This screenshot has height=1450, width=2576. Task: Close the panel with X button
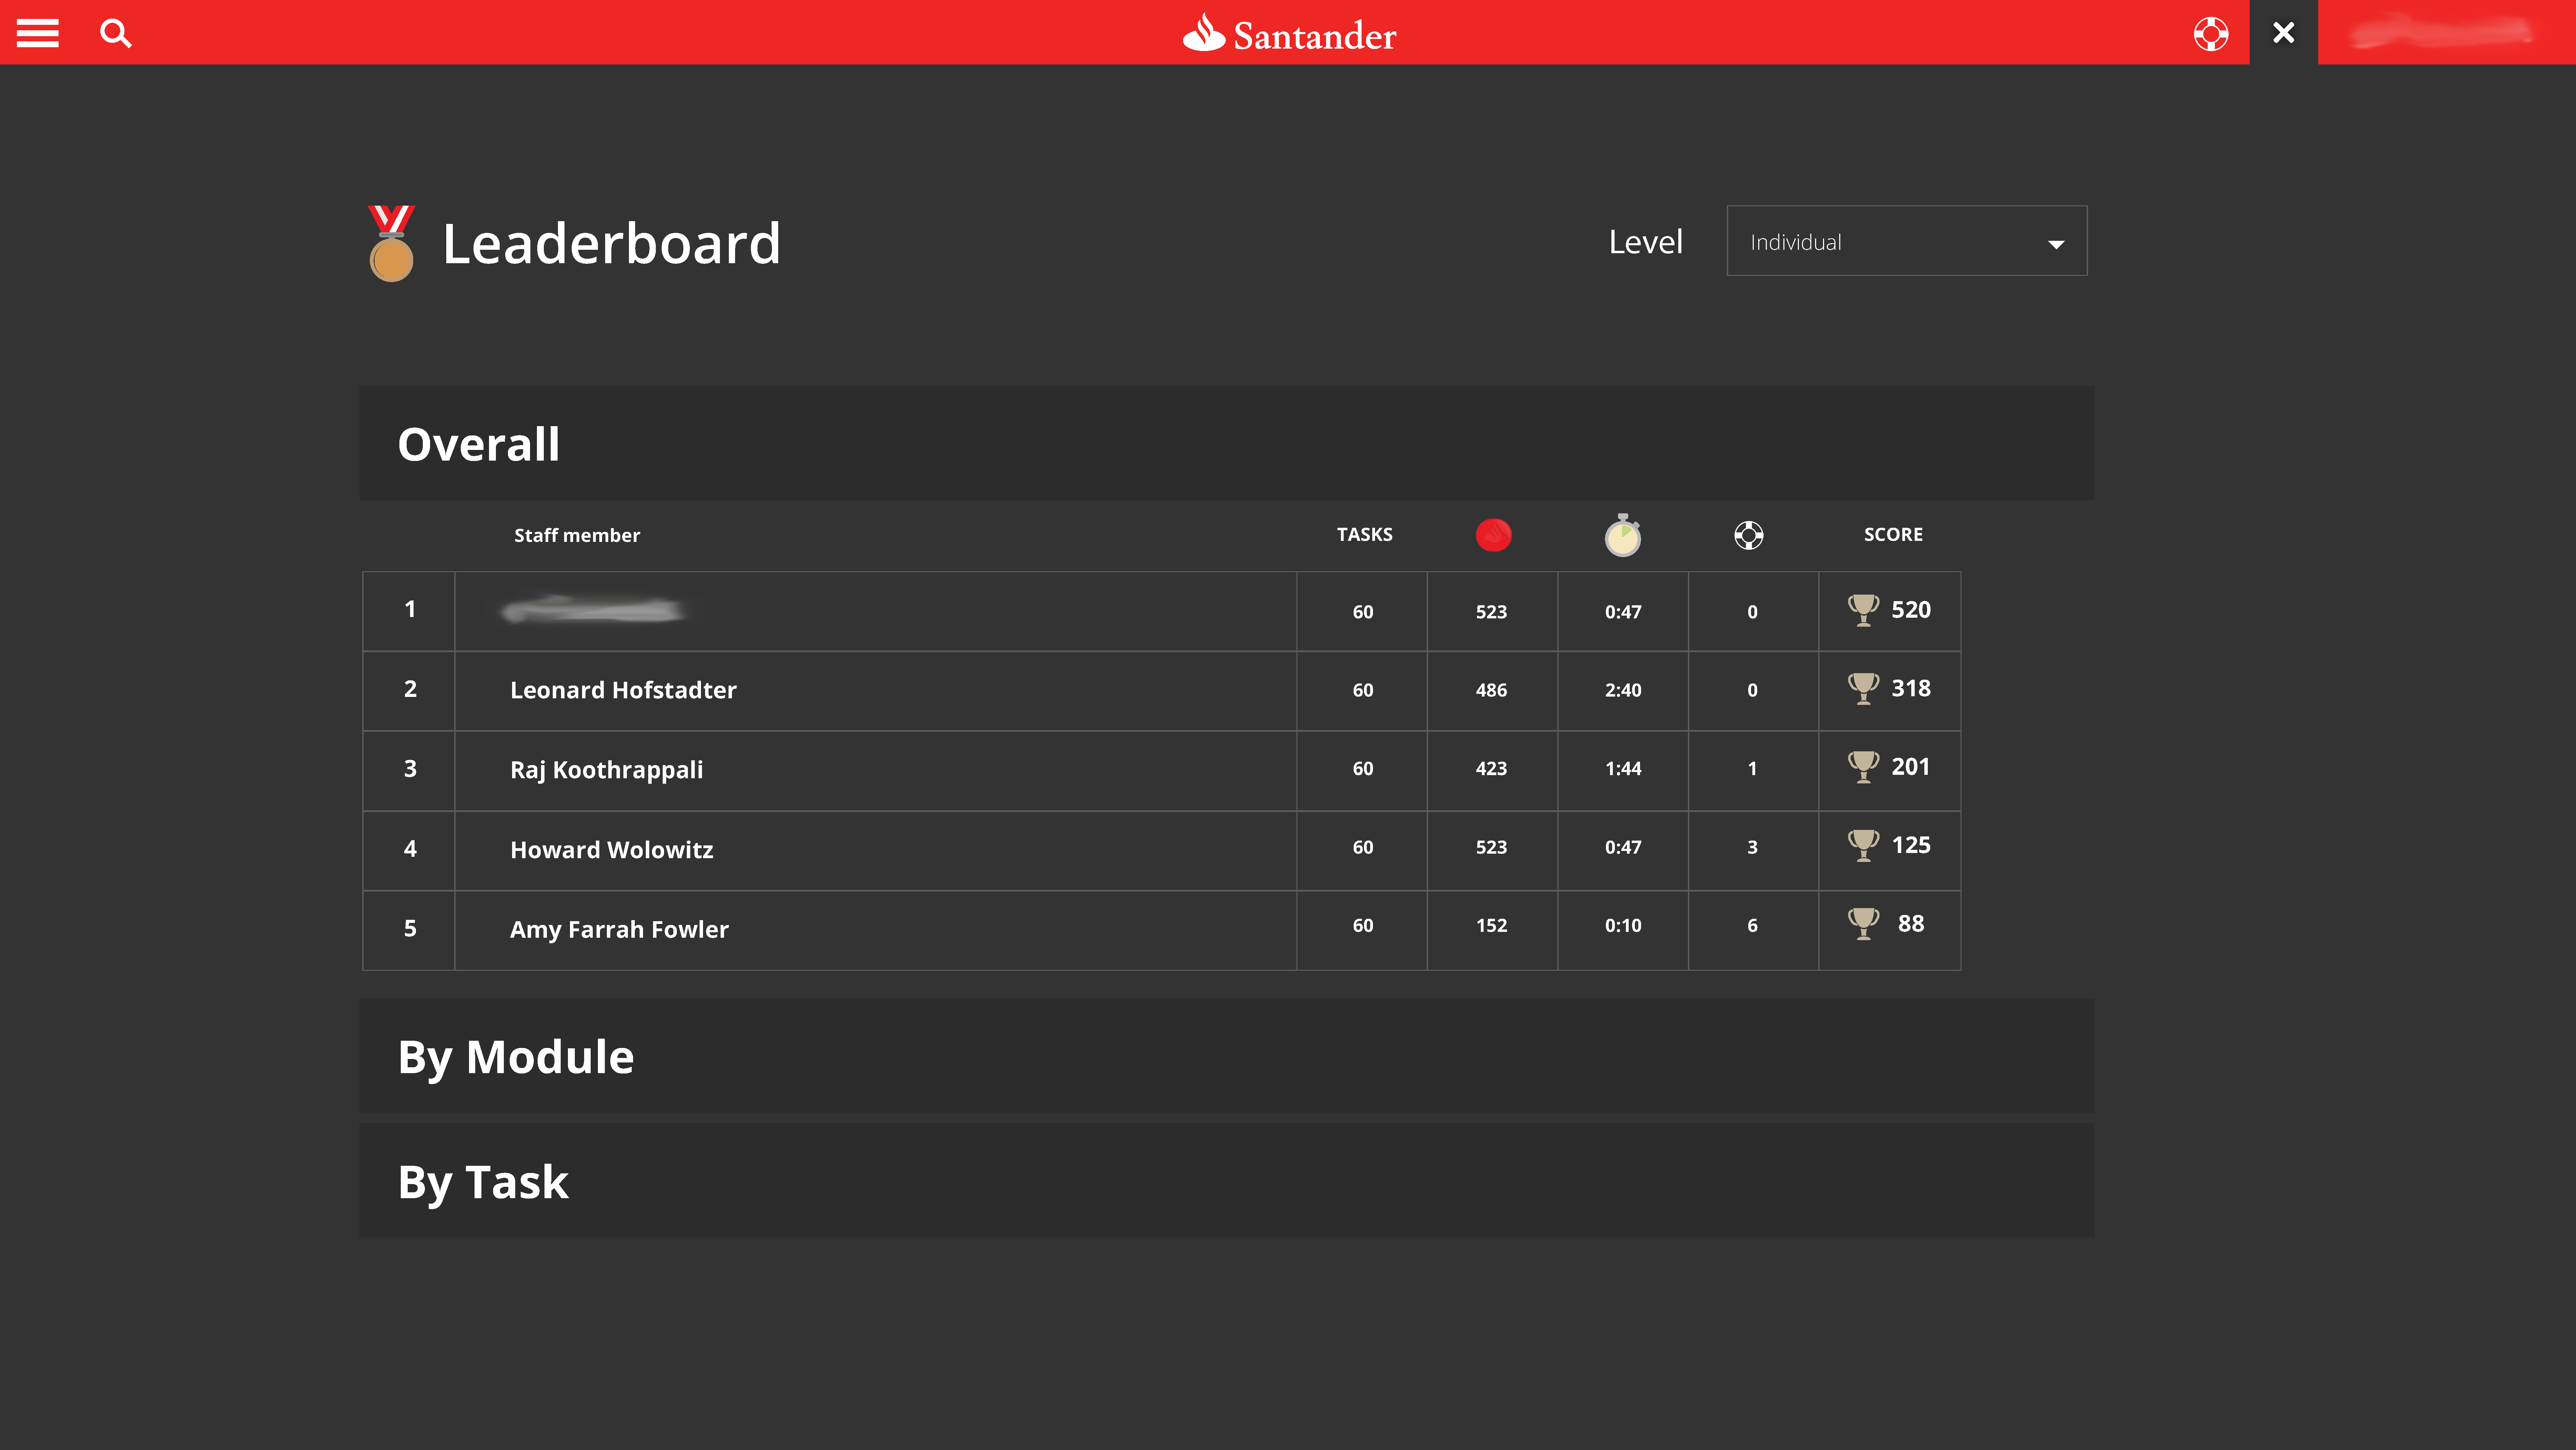click(2283, 33)
